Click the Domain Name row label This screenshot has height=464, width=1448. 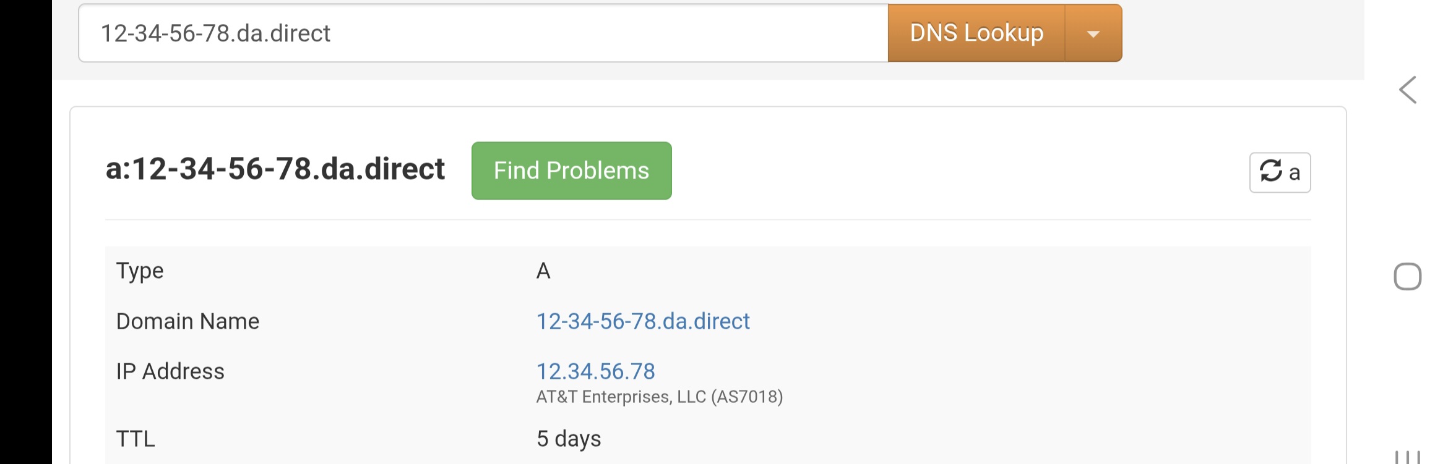click(187, 321)
